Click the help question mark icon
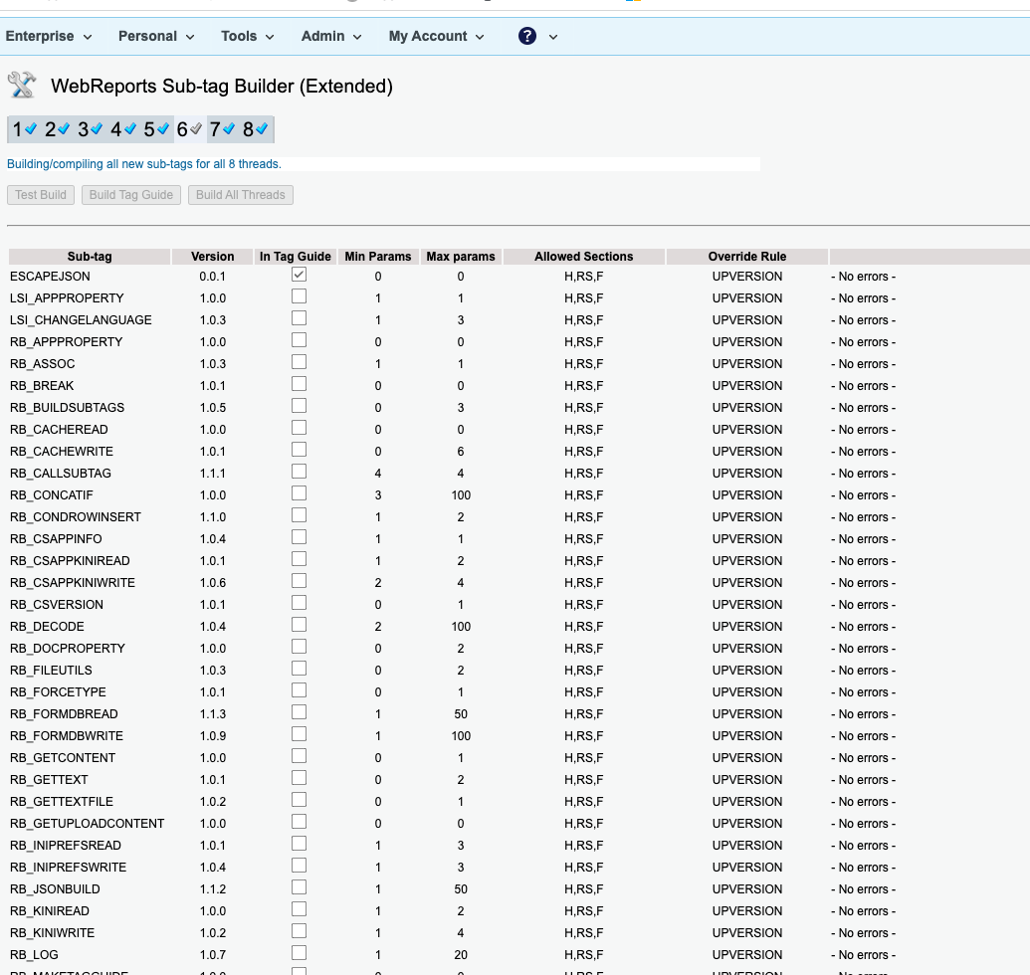Screen dimensions: 1030x975 pos(527,36)
